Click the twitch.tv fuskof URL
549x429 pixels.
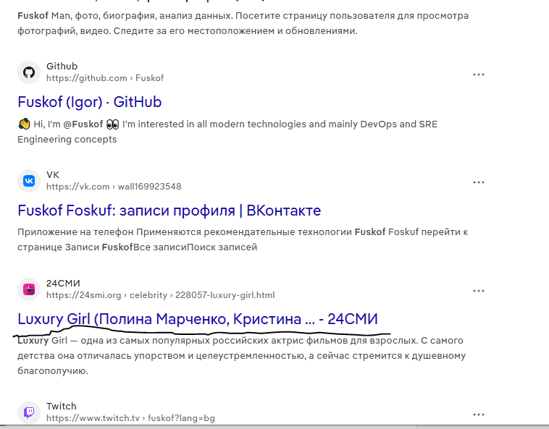(x=130, y=418)
